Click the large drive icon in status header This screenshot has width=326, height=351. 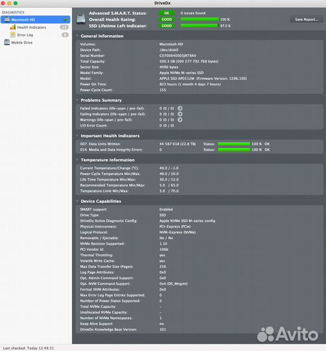tap(81, 19)
